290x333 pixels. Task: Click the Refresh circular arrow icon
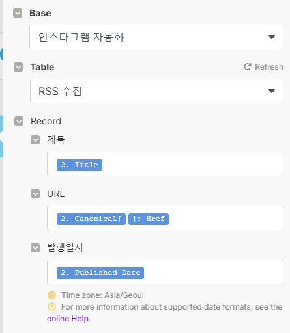(x=248, y=67)
